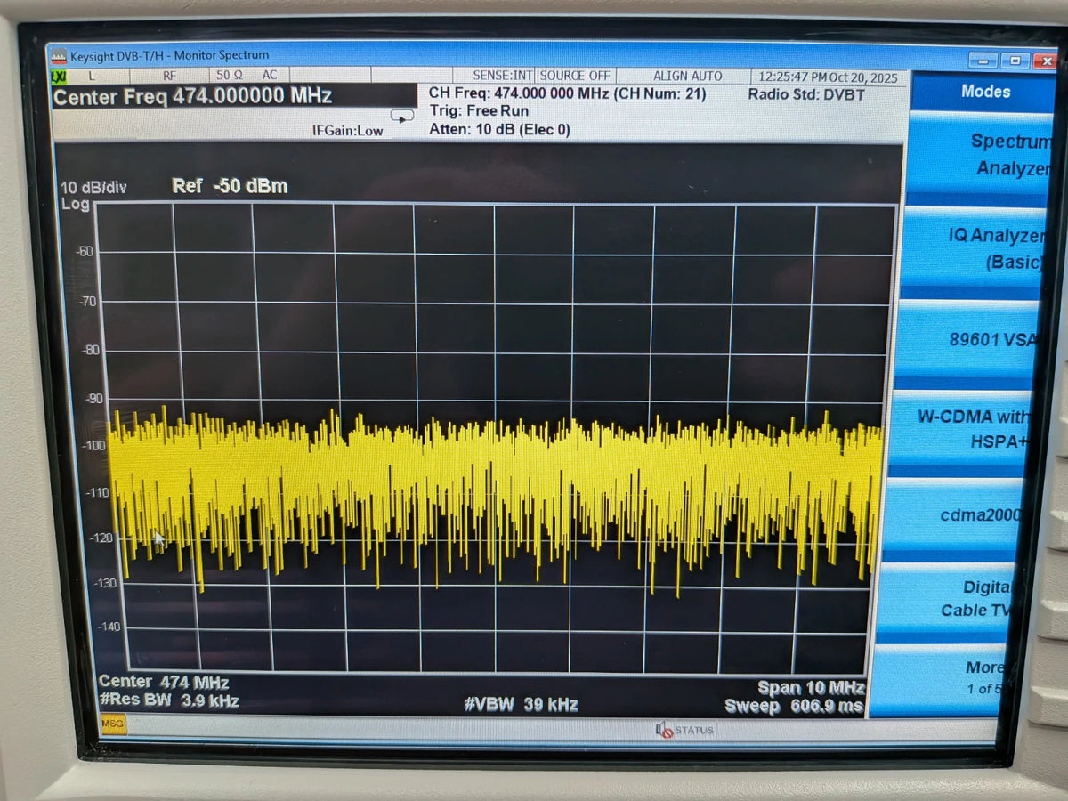The image size is (1068, 801).
Task: Click the ALIGN AUTO status cell
Action: 687,77
